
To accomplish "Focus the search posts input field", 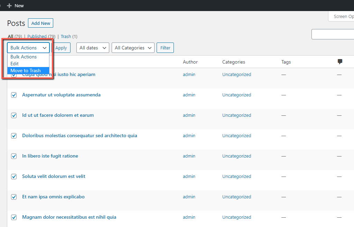I will [333, 34].
